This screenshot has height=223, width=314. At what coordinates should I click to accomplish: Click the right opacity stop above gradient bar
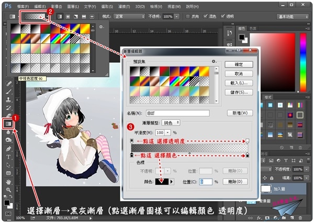pos(248,141)
